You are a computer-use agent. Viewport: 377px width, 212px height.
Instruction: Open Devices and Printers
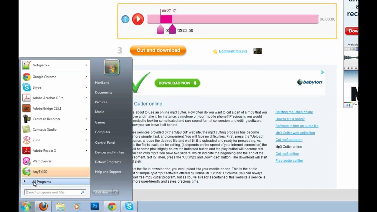pos(110,152)
